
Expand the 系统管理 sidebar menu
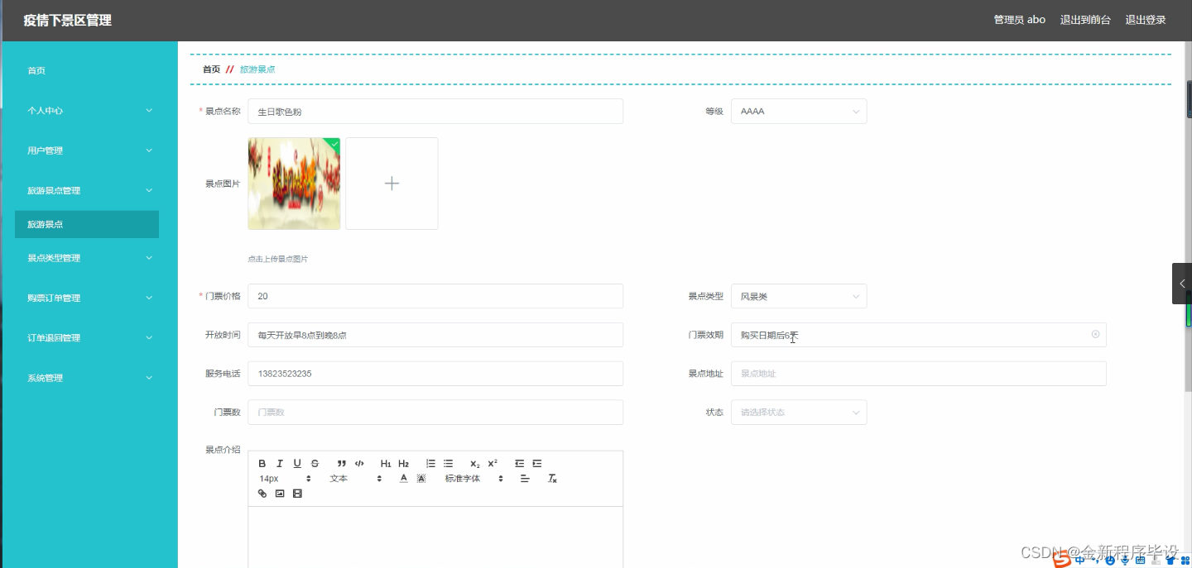pos(86,378)
